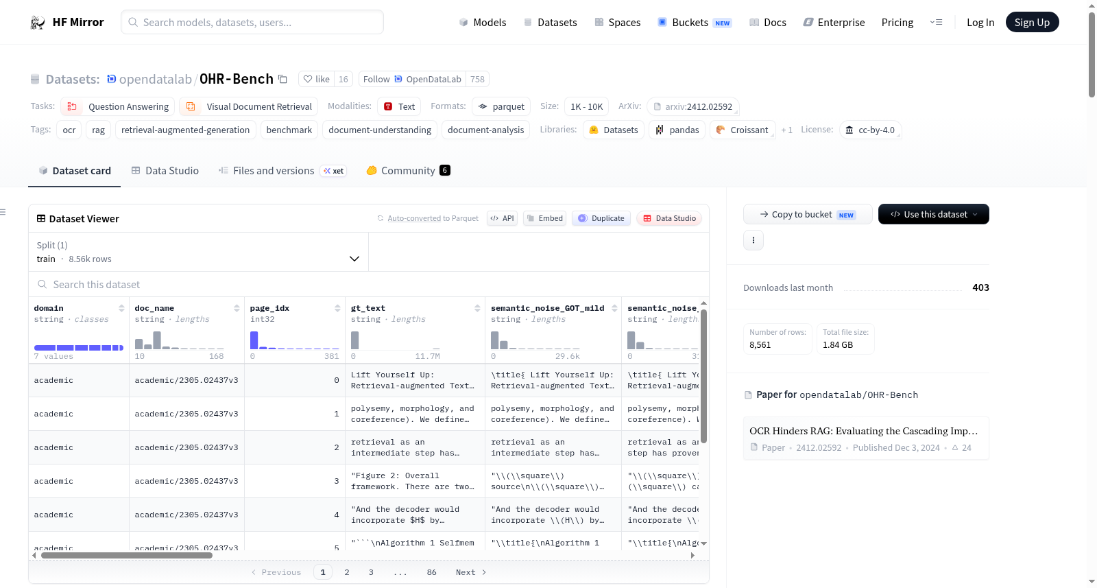
Task: Sort the domain column
Action: (121, 309)
